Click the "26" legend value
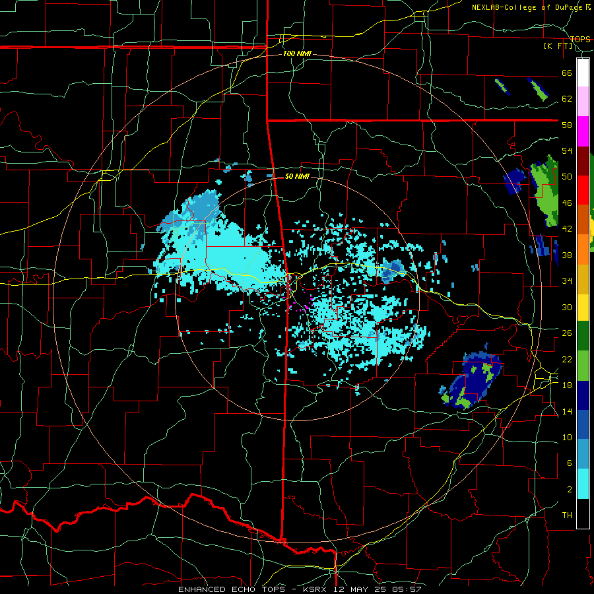Screen dimensions: 594x594 pyautogui.click(x=567, y=333)
